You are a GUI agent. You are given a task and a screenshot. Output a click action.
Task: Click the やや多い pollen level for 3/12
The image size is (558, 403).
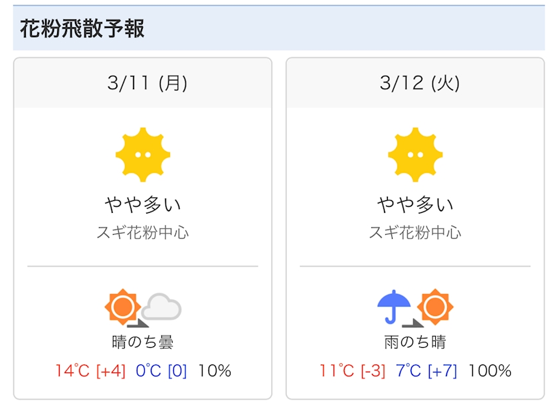[415, 204]
